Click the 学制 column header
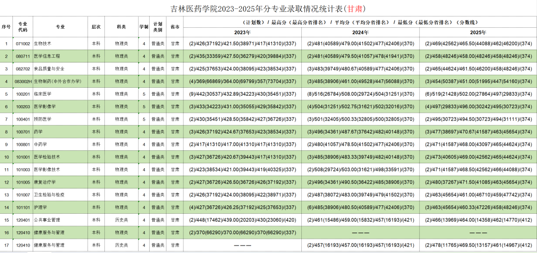The height and width of the screenshot is (253, 537). 144,27
